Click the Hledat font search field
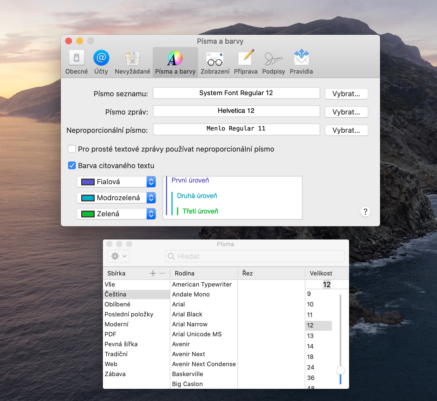Viewport: 437px width, 401px height. pyautogui.click(x=254, y=256)
